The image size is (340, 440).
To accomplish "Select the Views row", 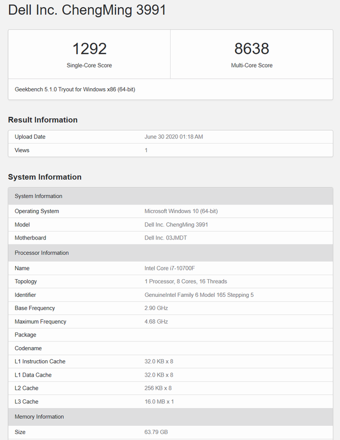I will (x=22, y=150).
